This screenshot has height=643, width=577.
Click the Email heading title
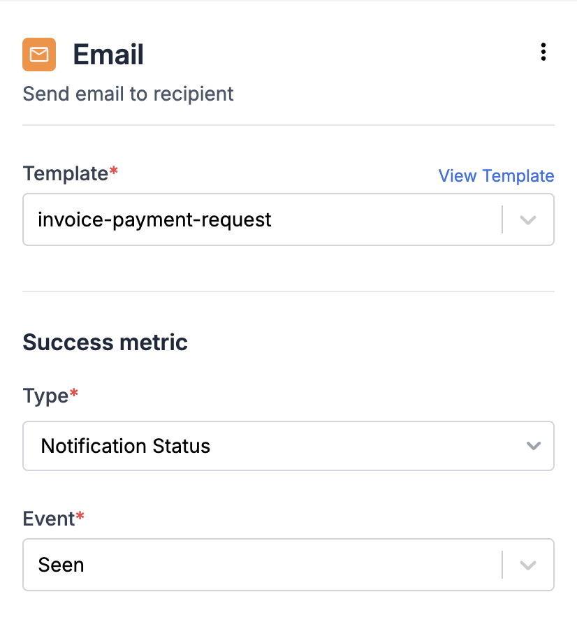pyautogui.click(x=108, y=55)
